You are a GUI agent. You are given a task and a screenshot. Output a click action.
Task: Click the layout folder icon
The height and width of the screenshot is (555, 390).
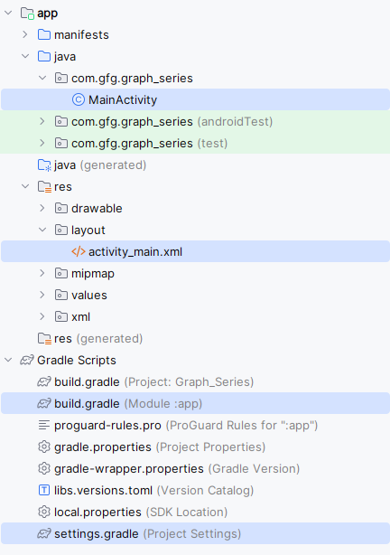(61, 230)
